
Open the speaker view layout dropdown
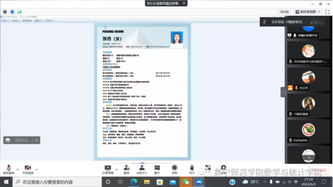[308, 12]
